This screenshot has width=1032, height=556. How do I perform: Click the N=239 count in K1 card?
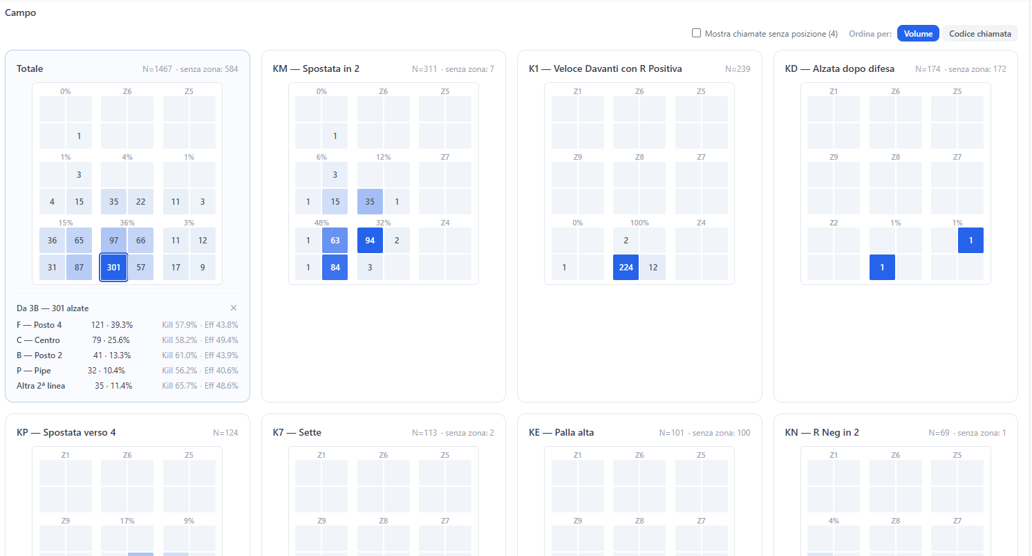click(x=738, y=69)
